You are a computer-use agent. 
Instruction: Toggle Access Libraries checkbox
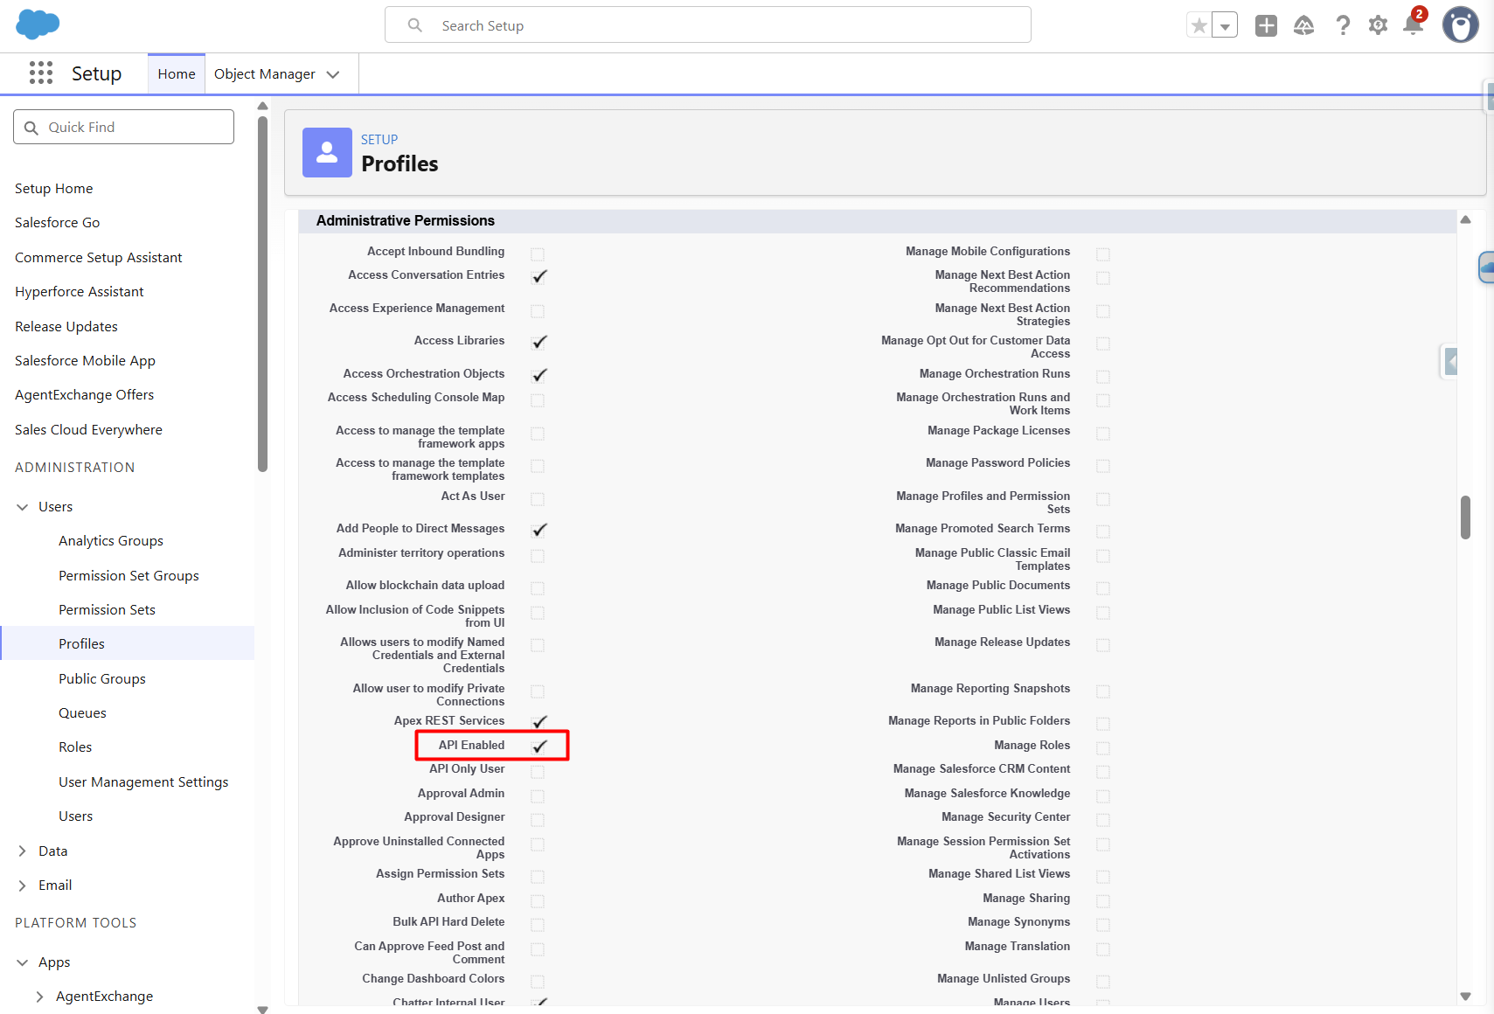click(x=539, y=342)
